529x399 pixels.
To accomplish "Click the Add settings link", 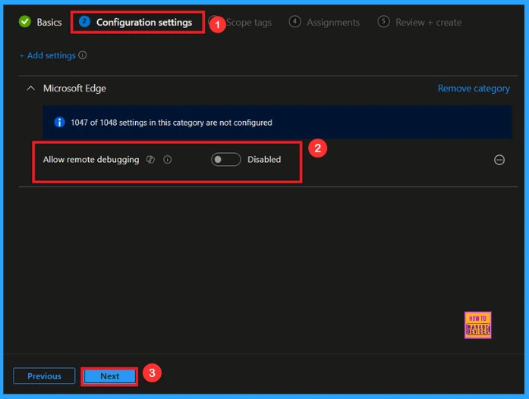I will click(x=47, y=55).
